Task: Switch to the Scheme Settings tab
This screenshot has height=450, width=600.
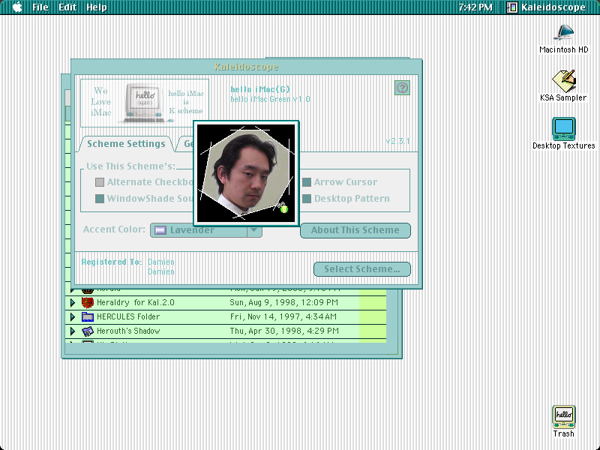Action: [126, 144]
